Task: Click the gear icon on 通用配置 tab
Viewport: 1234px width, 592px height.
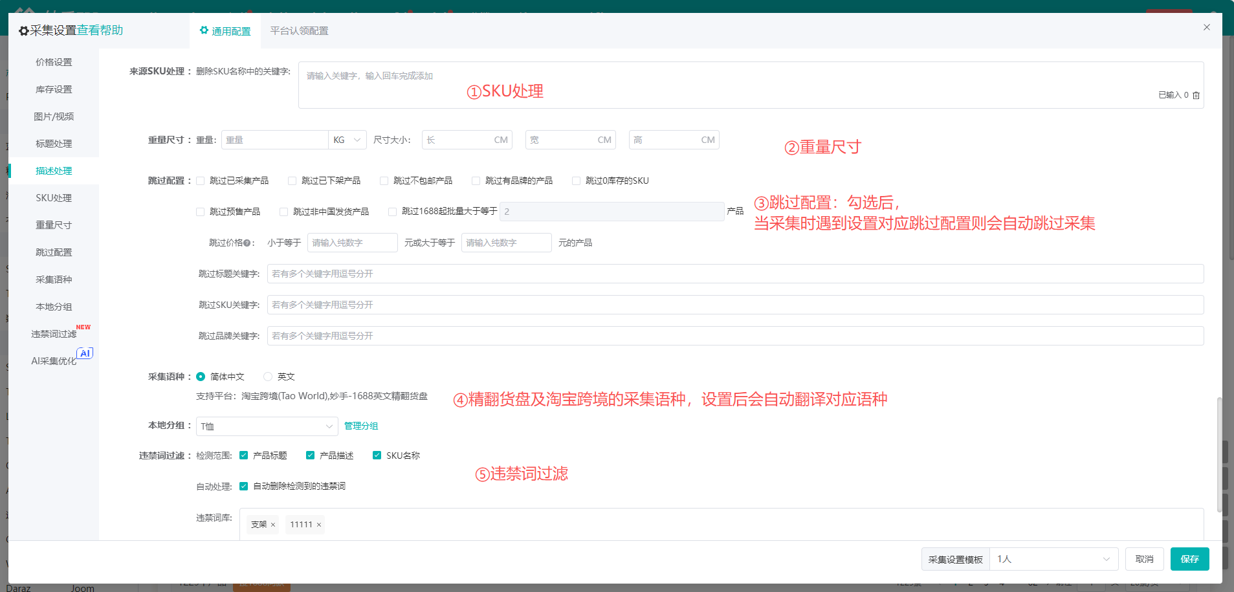Action: click(204, 30)
